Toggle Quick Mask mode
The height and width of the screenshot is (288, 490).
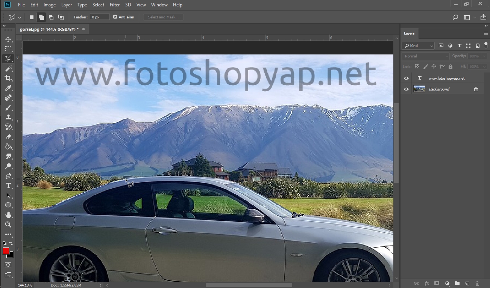coord(8,265)
